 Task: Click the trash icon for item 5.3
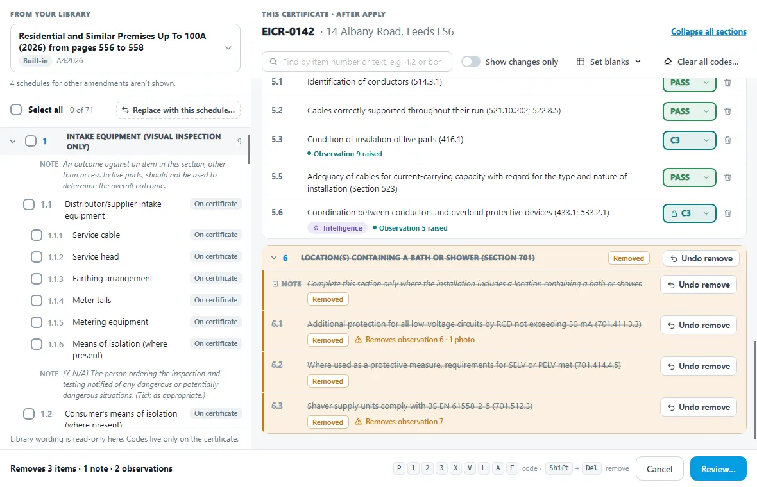click(x=727, y=140)
